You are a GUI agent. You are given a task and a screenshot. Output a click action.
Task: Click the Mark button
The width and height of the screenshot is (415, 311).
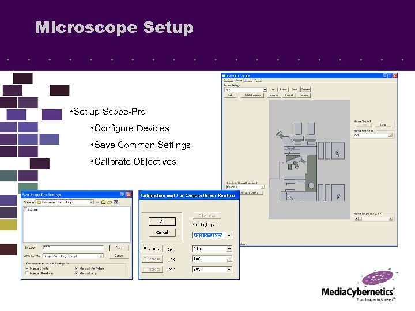[230, 95]
